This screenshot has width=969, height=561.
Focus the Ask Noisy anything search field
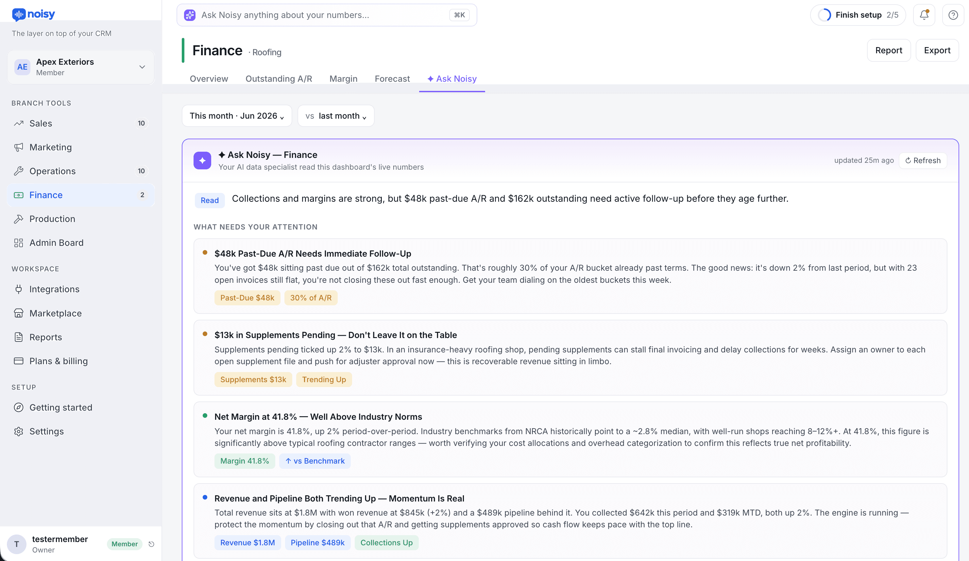coord(327,15)
